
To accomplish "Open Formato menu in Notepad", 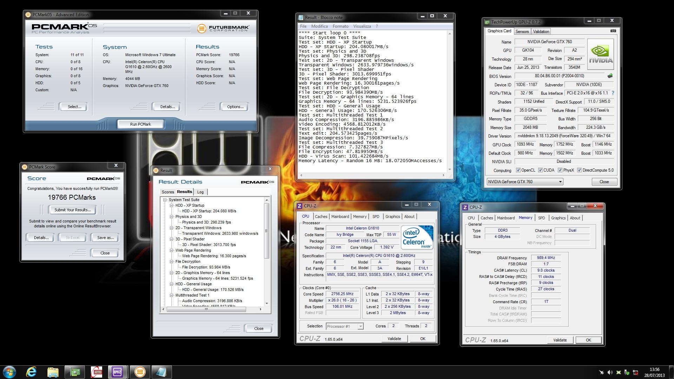I will (341, 26).
